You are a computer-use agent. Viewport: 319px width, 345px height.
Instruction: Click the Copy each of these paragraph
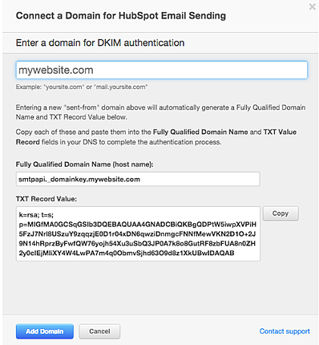coord(156,137)
